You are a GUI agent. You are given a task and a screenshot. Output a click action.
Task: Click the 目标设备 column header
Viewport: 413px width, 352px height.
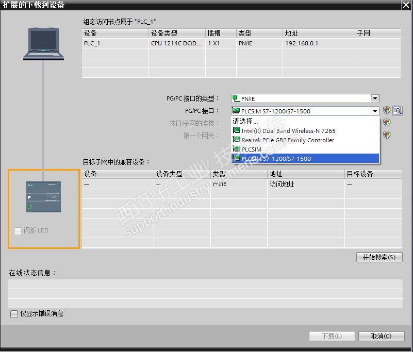coord(373,174)
